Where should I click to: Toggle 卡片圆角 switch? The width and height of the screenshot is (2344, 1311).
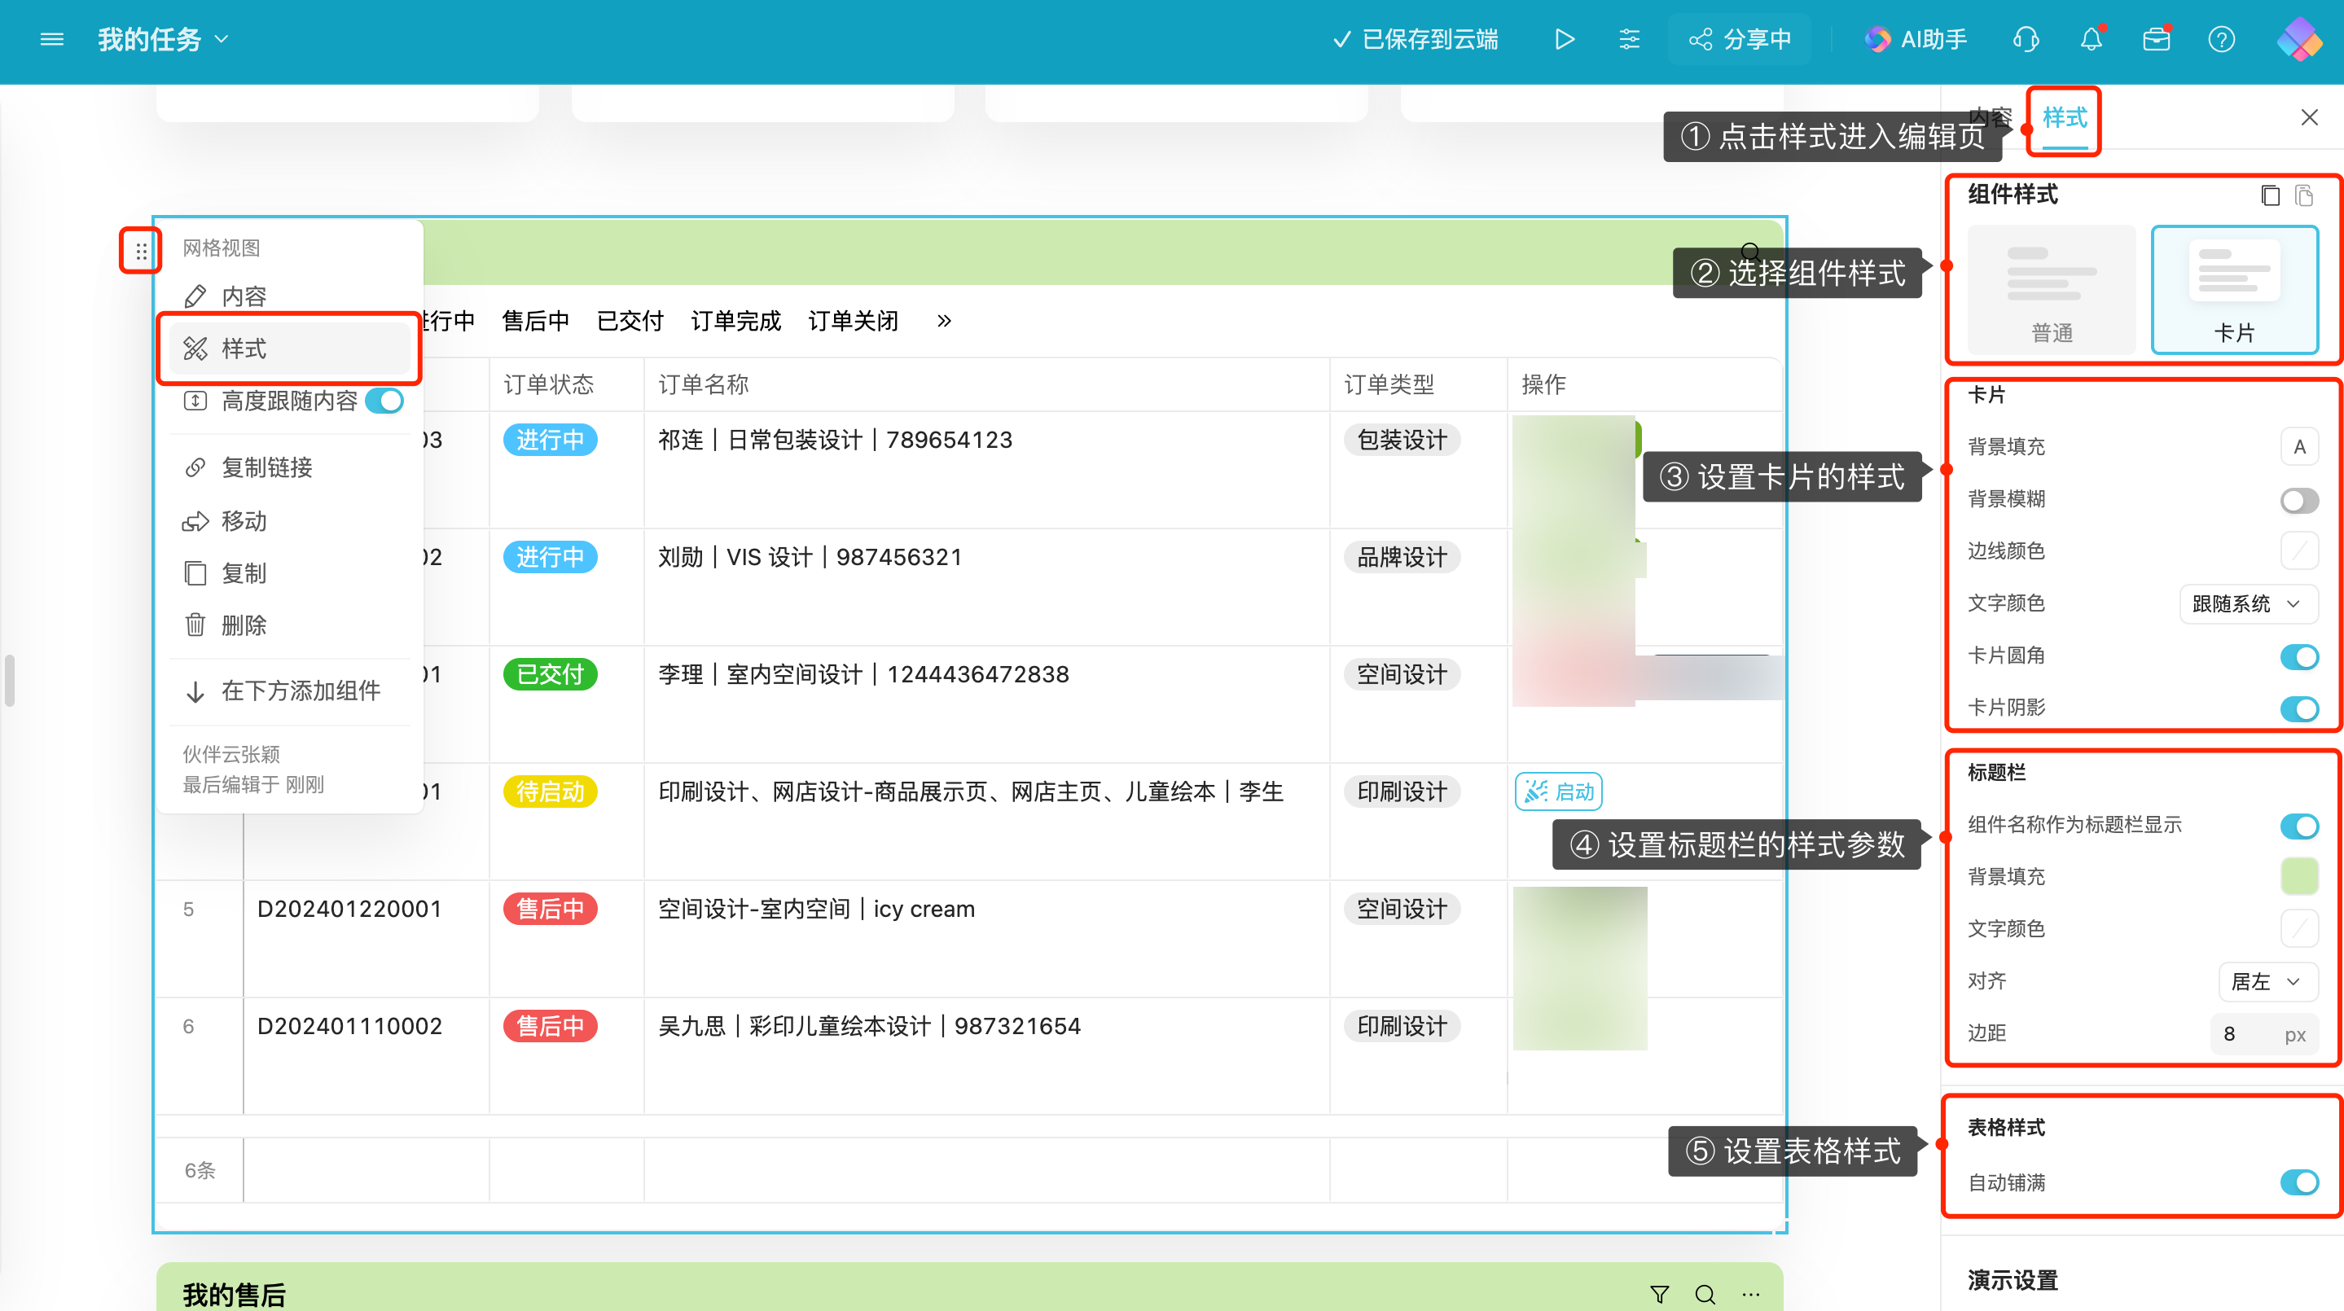tap(2299, 656)
